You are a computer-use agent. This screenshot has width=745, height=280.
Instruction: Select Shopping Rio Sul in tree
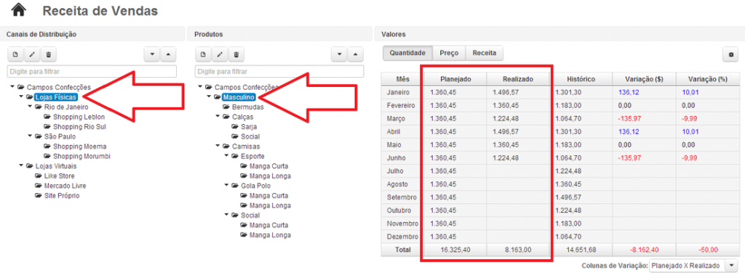pos(79,126)
